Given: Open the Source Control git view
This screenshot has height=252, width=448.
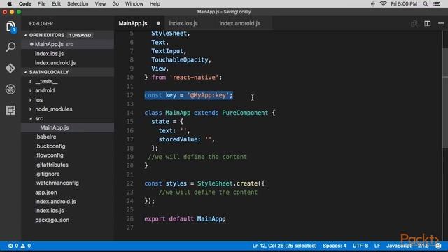Looking at the screenshot, I should [10, 69].
